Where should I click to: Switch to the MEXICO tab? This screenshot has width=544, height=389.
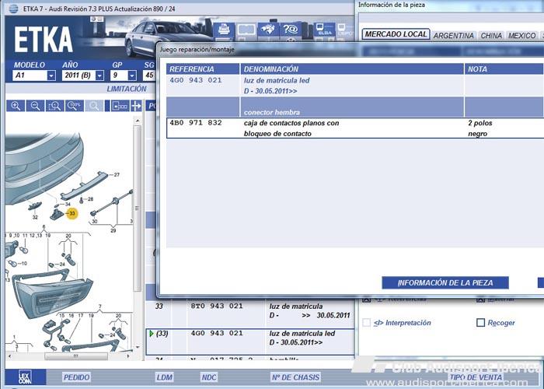tap(521, 36)
